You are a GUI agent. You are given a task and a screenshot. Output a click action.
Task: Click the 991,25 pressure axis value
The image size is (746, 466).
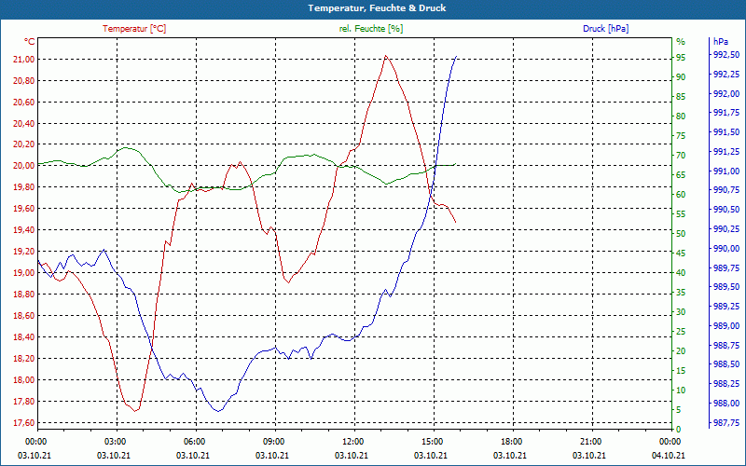(726, 152)
